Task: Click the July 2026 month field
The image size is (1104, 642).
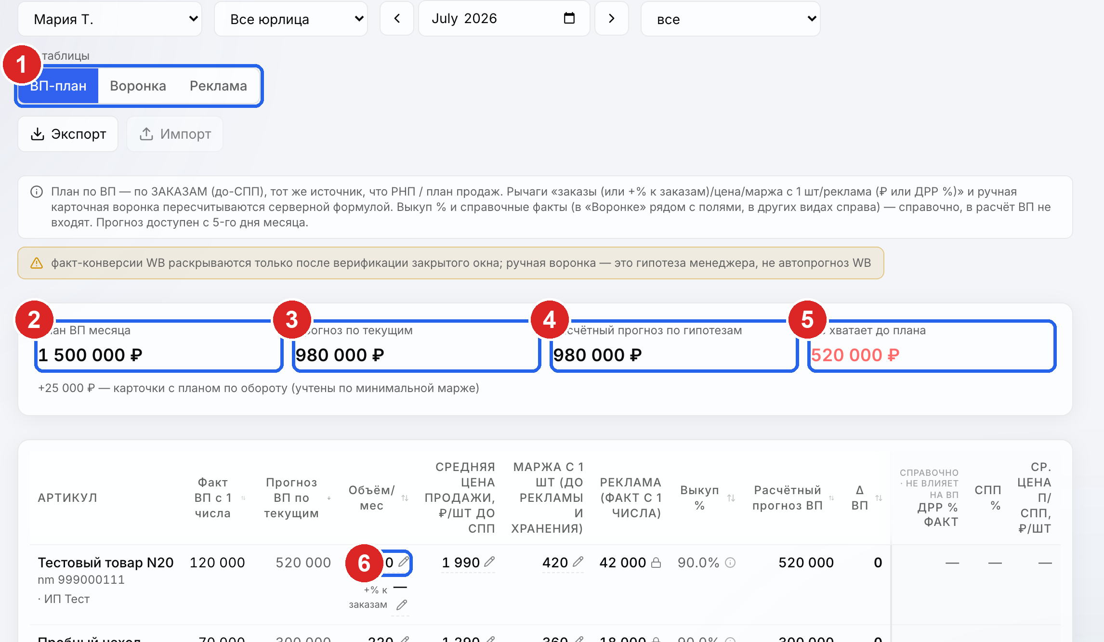Action: pos(504,18)
